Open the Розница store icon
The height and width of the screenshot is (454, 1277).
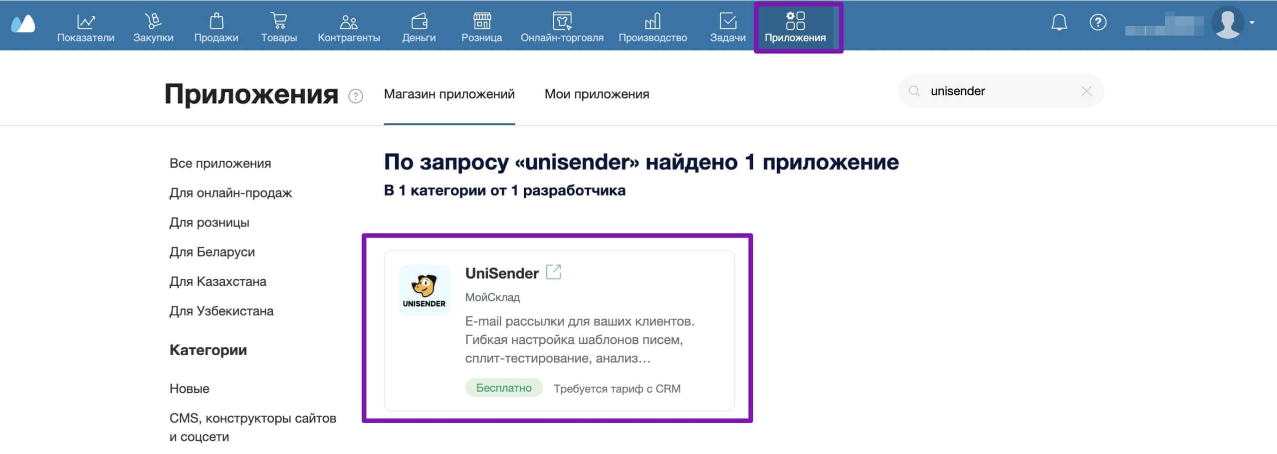(x=482, y=21)
